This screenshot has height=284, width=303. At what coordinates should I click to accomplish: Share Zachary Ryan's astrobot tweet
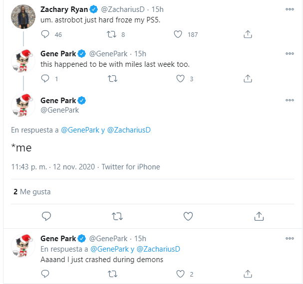[x=247, y=34]
